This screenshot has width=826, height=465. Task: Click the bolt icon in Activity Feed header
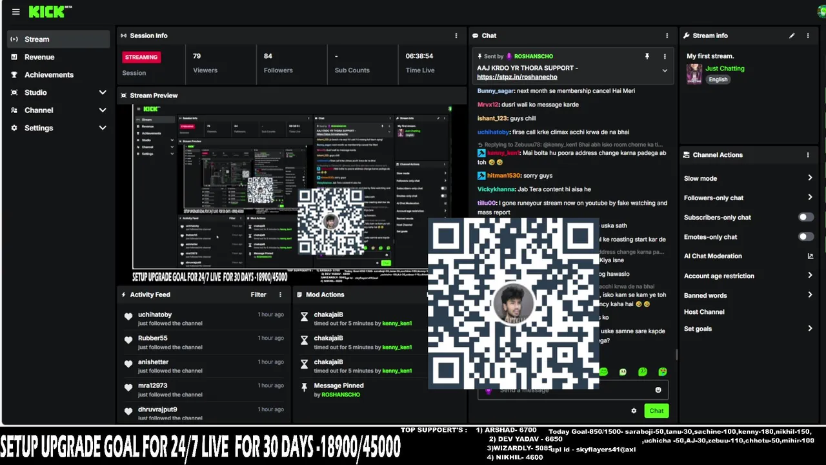click(x=124, y=294)
